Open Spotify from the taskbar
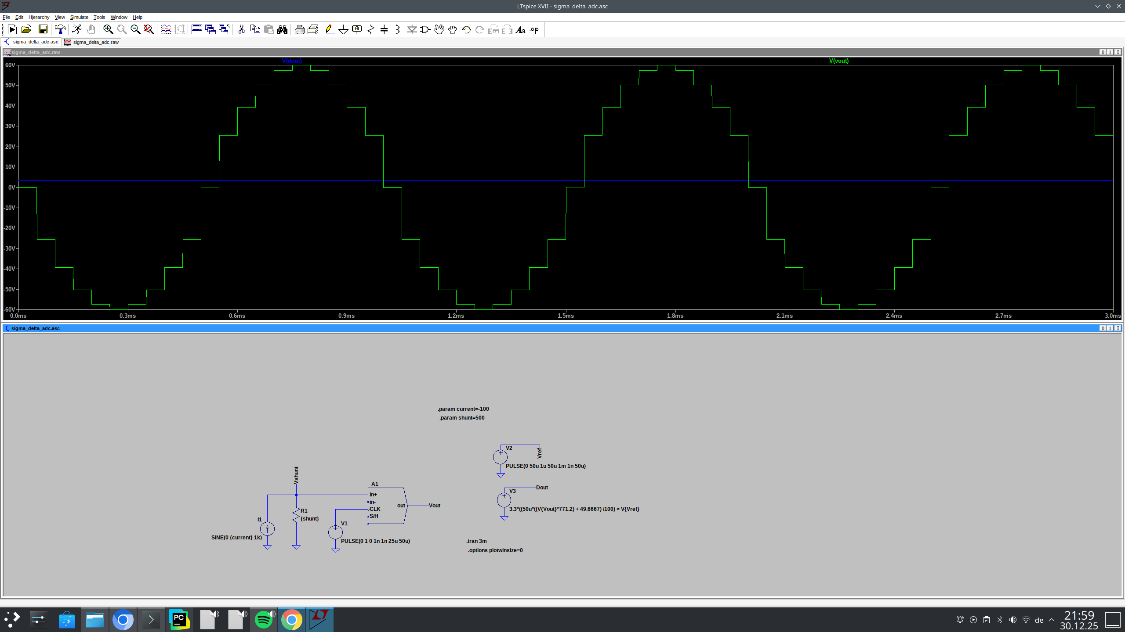Viewport: 1125px width, 632px height. [x=263, y=619]
